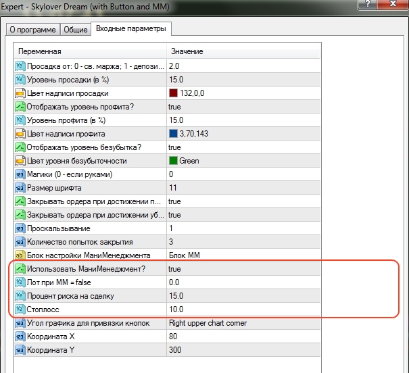
Task: Edit the 'Лот при ММ = false' value 0.0
Action: pyautogui.click(x=174, y=282)
